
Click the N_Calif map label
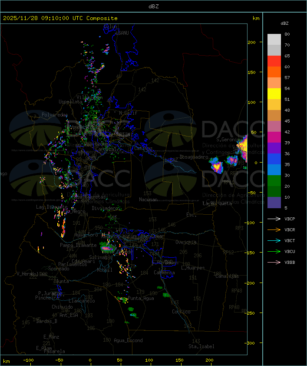coord(128,113)
